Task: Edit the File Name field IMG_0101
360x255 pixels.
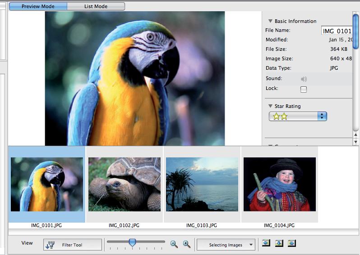Action: (x=337, y=31)
